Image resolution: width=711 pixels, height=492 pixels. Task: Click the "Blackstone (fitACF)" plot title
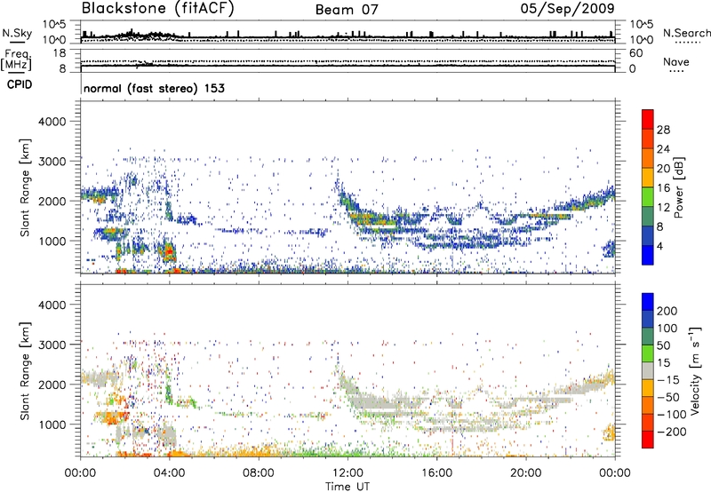pos(158,9)
